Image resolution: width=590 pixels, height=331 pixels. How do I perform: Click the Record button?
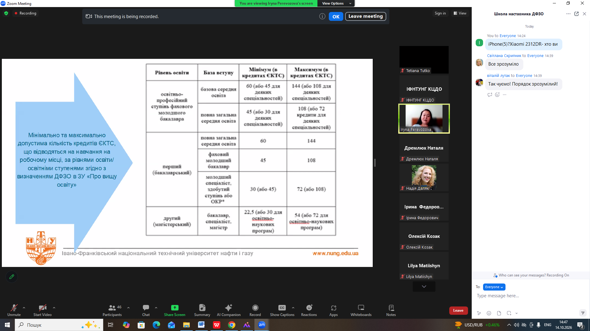point(255,310)
